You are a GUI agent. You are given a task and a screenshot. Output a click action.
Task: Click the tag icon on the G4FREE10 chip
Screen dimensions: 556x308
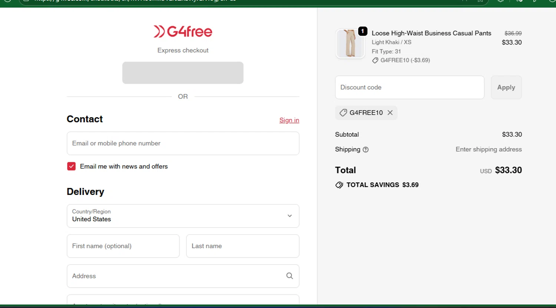[x=343, y=113]
